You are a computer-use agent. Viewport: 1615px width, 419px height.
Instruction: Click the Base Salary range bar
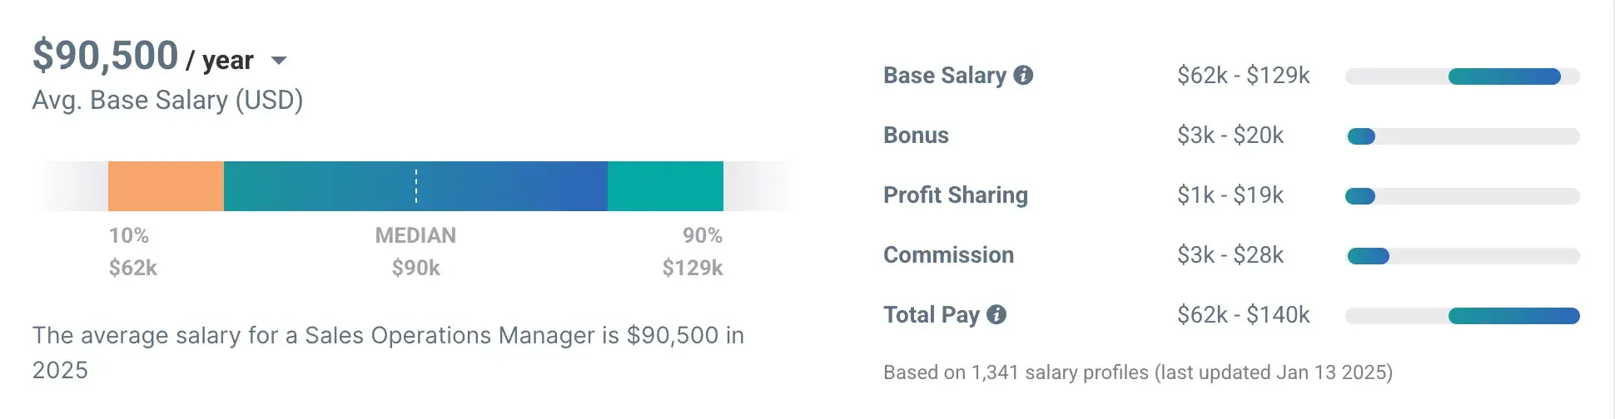[1503, 76]
